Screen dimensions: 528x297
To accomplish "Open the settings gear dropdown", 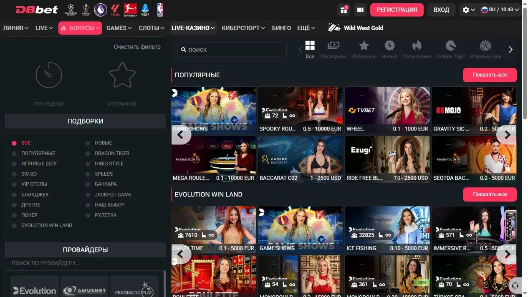I will pyautogui.click(x=468, y=10).
